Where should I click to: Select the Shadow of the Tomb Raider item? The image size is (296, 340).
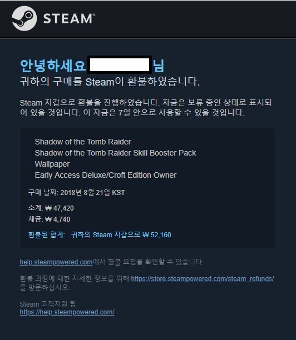point(83,142)
